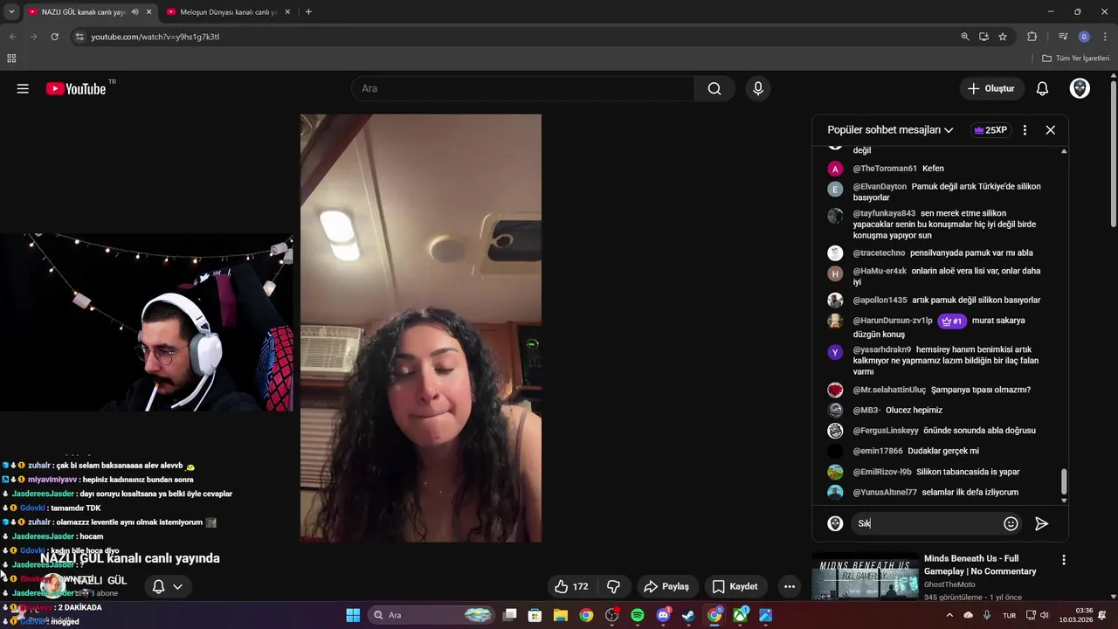Open the Oluştur create button

click(x=990, y=88)
